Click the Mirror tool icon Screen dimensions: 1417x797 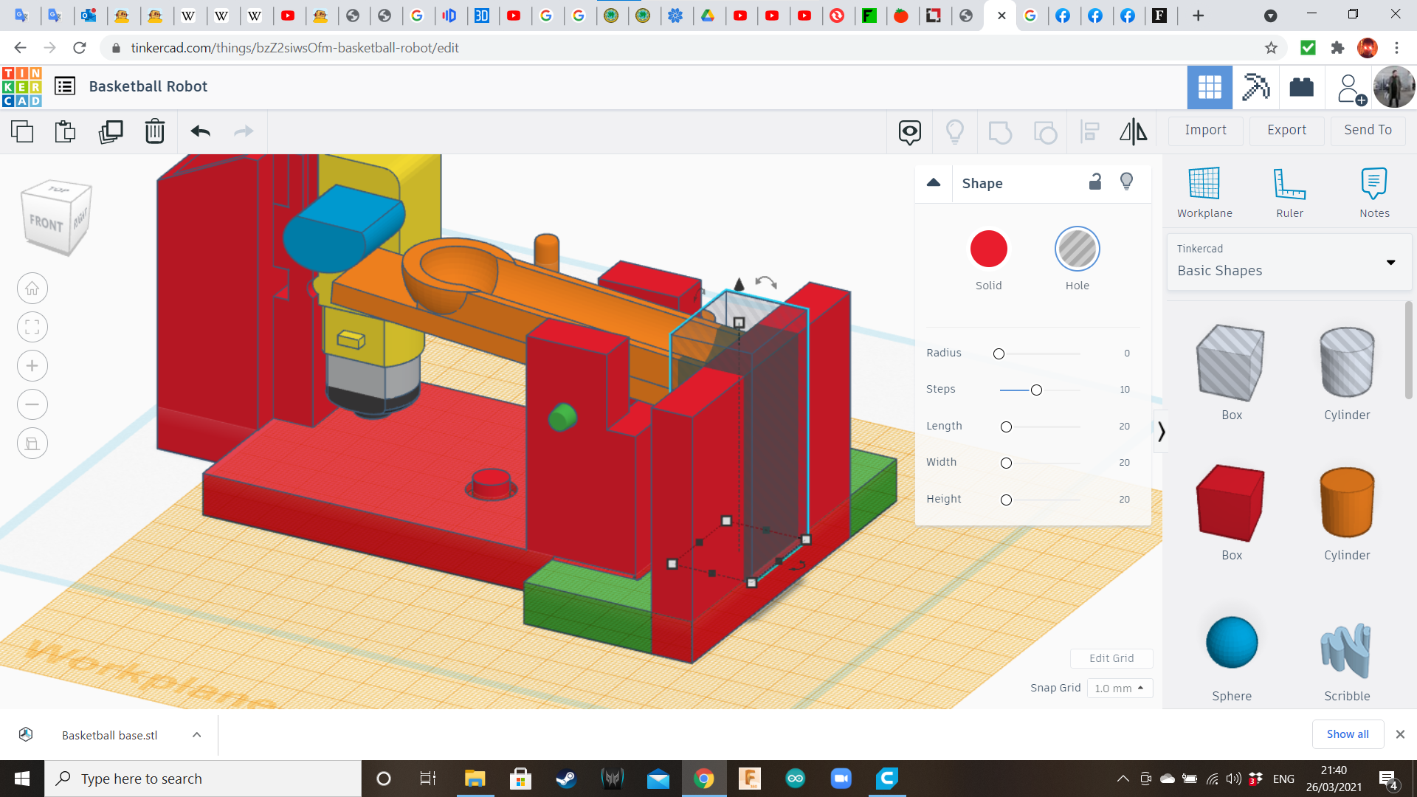[x=1133, y=131]
